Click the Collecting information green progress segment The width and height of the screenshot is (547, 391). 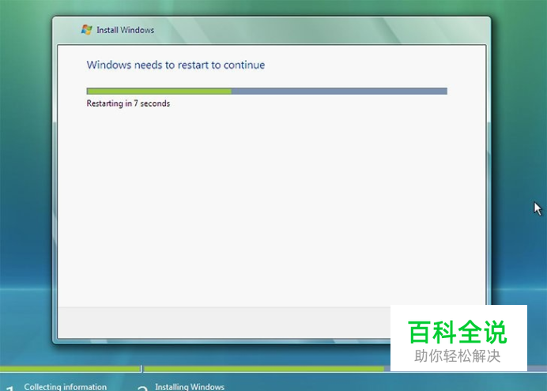coord(70,369)
